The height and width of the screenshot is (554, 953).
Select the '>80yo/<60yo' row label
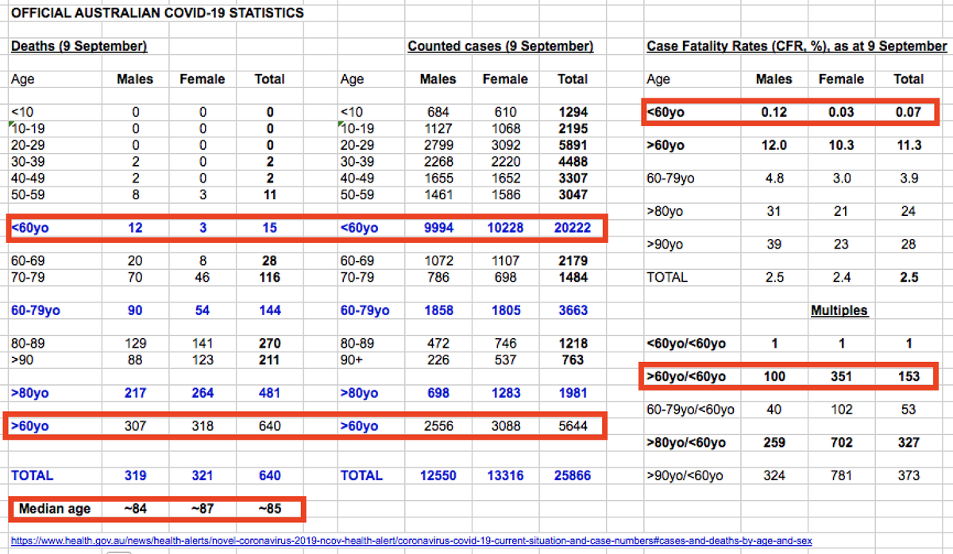[687, 442]
